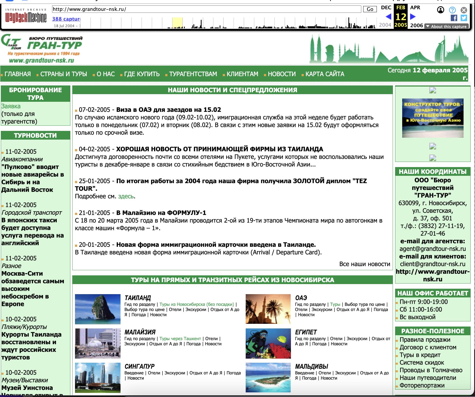The image size is (475, 397).
Task: Click the Malaysia mosque thumbnail
Action: click(x=98, y=343)
